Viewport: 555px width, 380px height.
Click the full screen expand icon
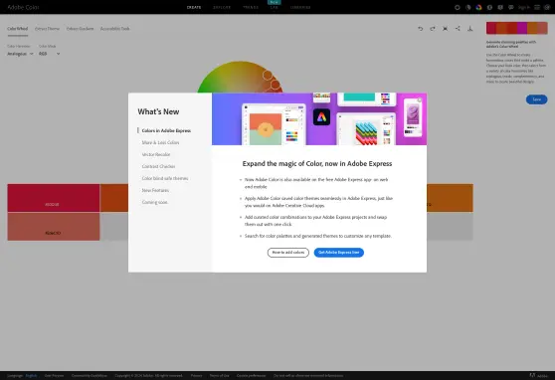tap(445, 29)
